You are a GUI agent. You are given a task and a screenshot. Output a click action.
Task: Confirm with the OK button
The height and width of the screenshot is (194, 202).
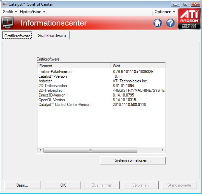pos(63,185)
